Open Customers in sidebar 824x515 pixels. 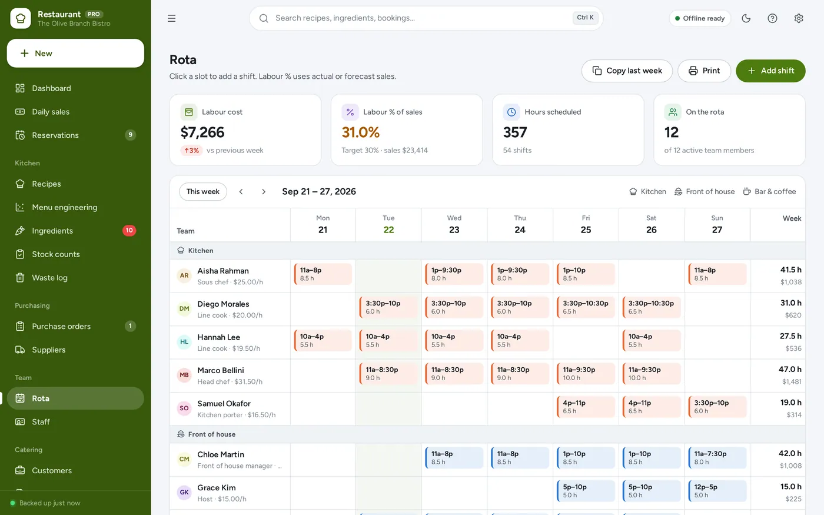coord(75,470)
